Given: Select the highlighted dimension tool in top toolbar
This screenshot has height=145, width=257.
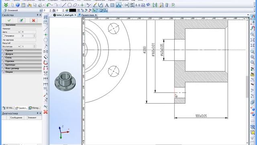Looking at the screenshot, I should pyautogui.click(x=118, y=5).
